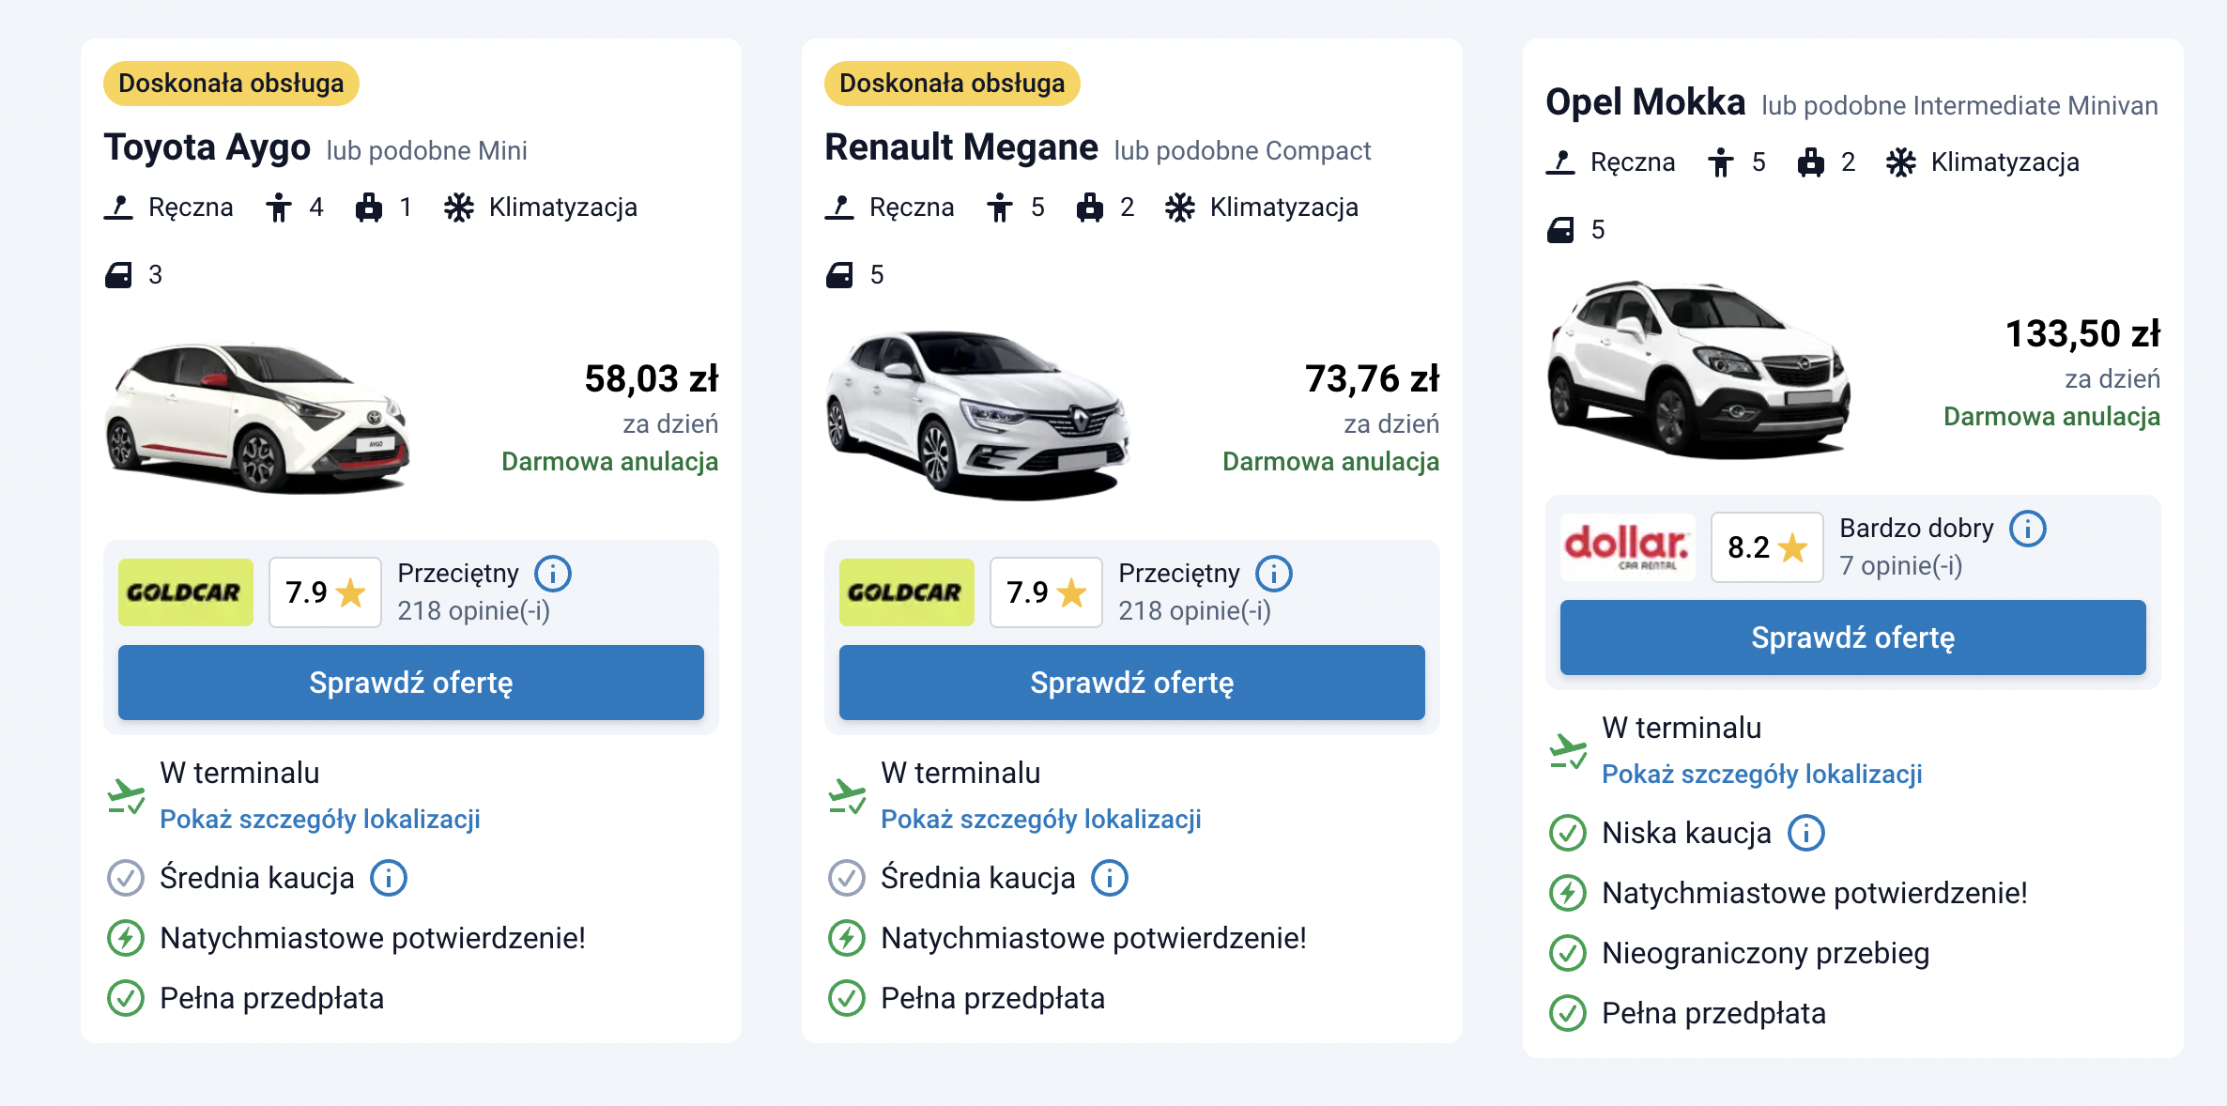2227x1106 pixels.
Task: Click the airplane terminal icon on Renault card
Action: tap(847, 796)
